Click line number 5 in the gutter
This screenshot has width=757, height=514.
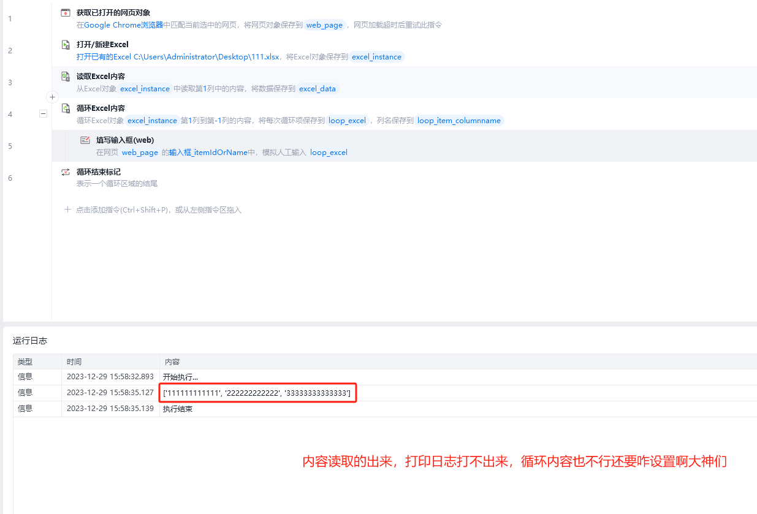[x=10, y=146]
